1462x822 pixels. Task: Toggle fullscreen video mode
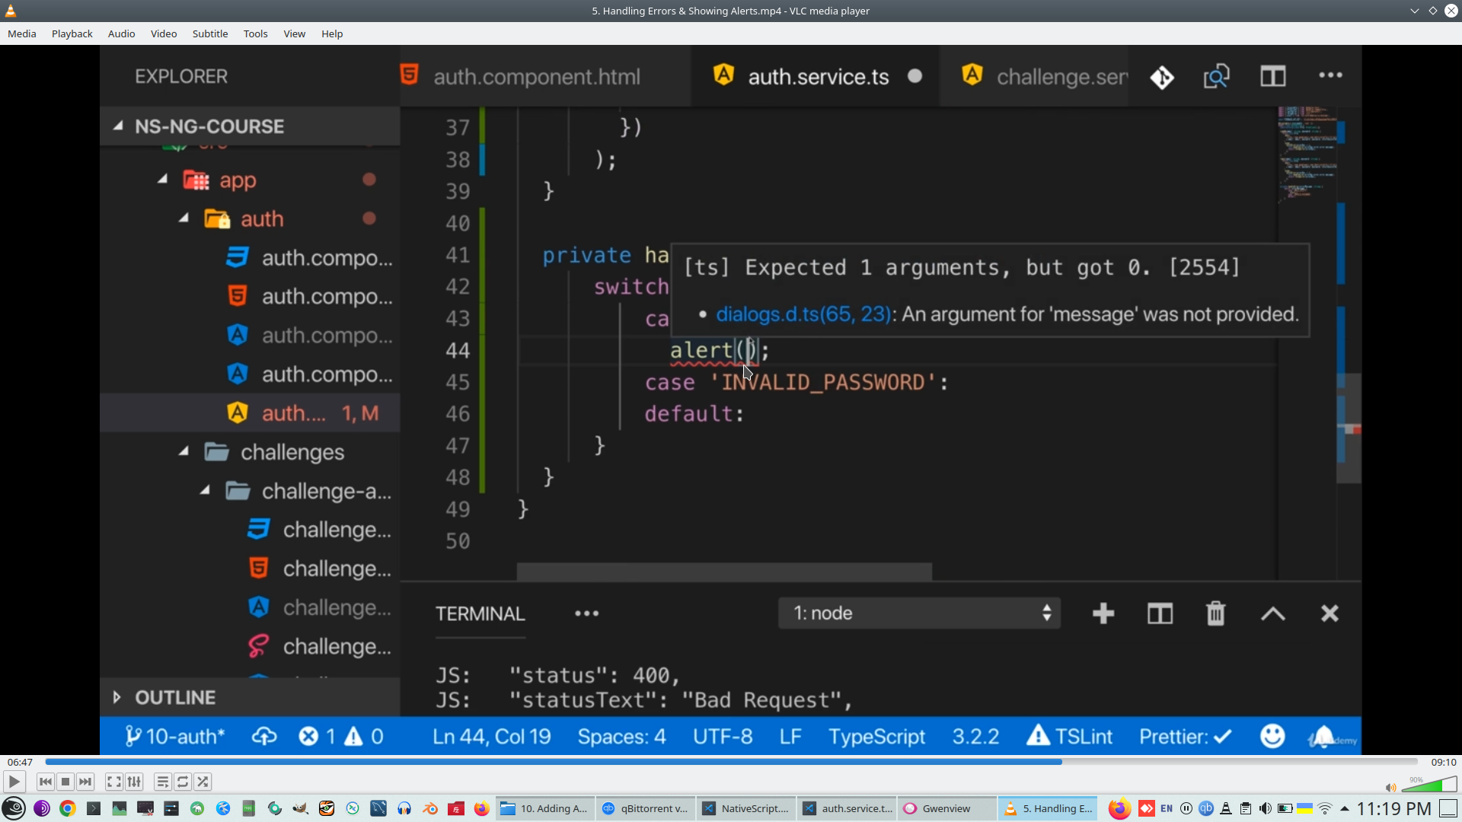(x=113, y=782)
